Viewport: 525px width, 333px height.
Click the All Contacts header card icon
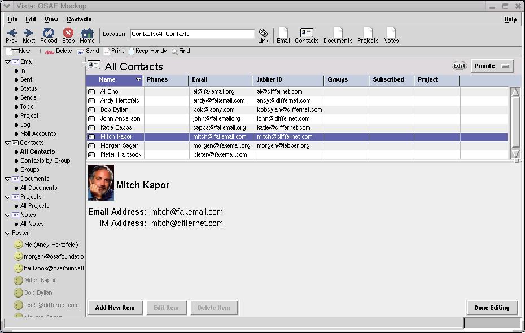click(94, 65)
